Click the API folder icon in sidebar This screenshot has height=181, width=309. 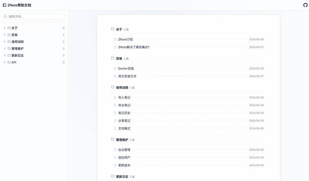(9, 62)
